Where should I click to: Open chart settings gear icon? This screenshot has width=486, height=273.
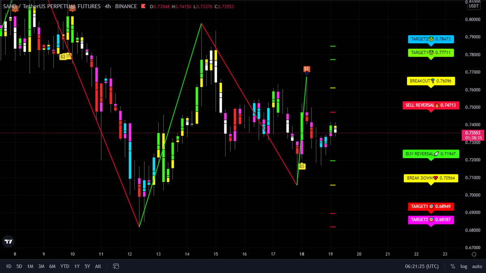click(474, 254)
